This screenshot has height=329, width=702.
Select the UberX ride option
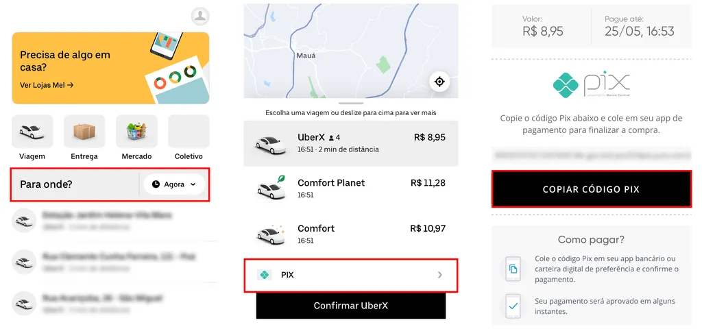(350, 143)
